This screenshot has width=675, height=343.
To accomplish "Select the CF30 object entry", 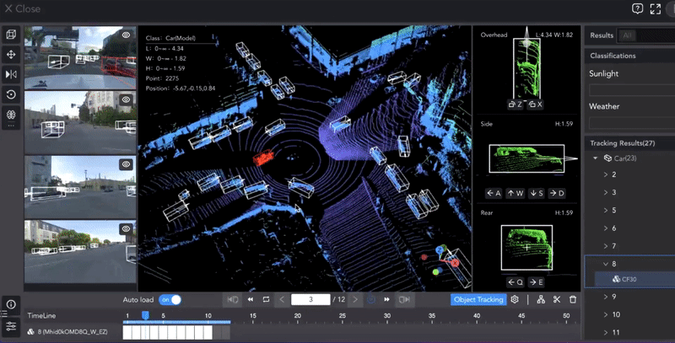I will click(635, 279).
